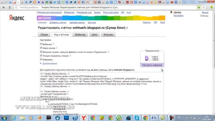The image size is (215, 121).
Task: Open a new browser tab with plus
Action: (x=184, y=2)
